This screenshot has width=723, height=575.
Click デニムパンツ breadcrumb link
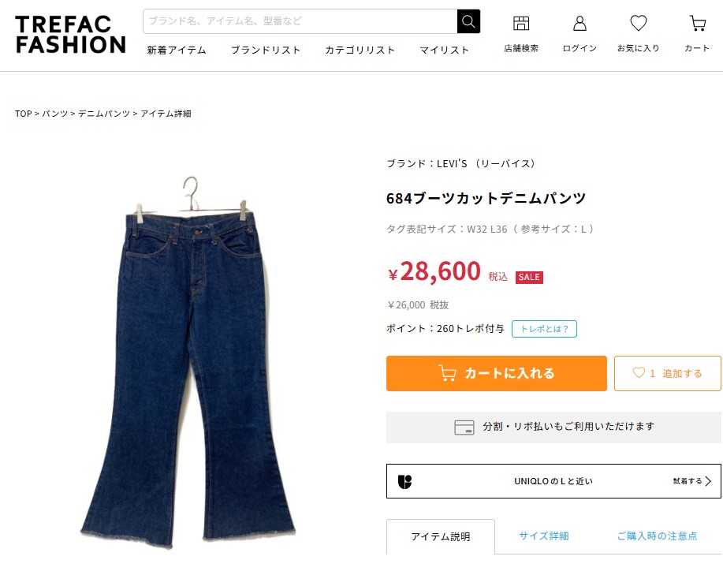(x=104, y=114)
